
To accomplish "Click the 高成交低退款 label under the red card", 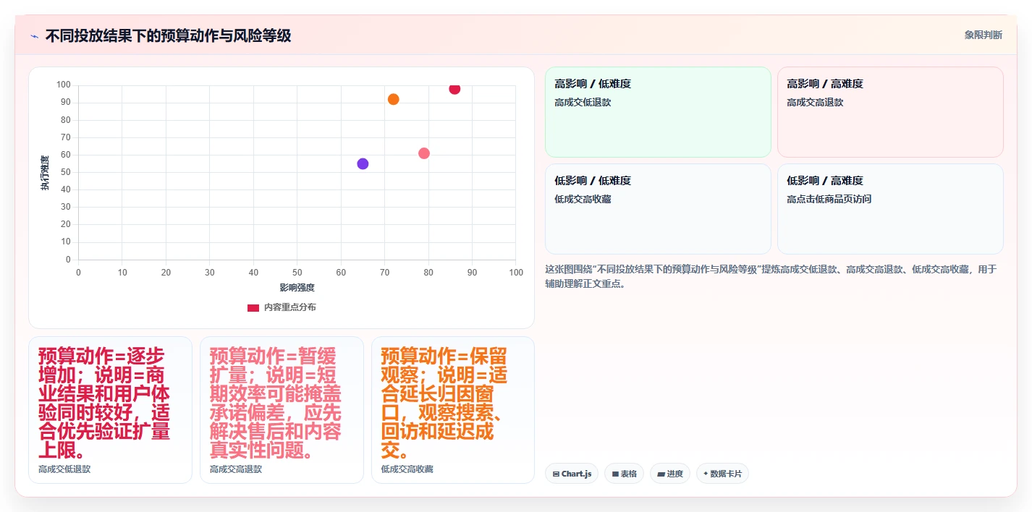I will pyautogui.click(x=64, y=469).
